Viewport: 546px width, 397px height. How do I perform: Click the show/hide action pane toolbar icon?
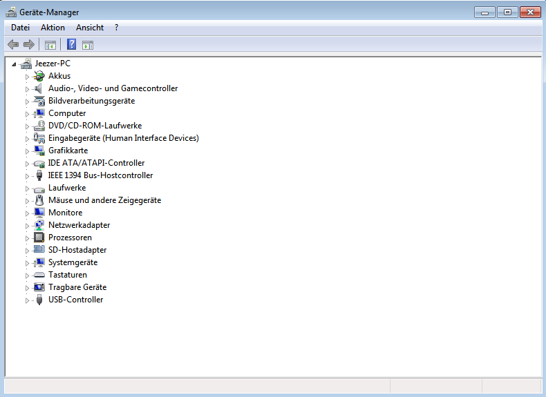(88, 45)
